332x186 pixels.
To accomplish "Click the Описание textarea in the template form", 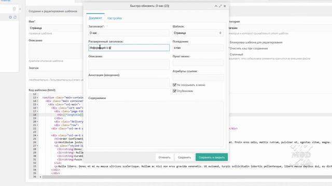I will point(56,51).
